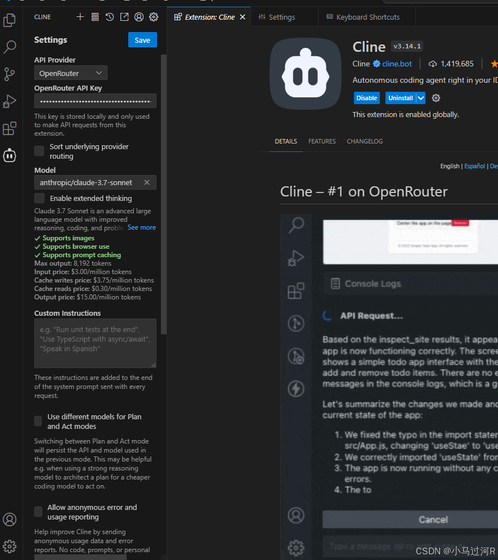Click the Max output: 8,192 tokens line
The width and height of the screenshot is (498, 560).
click(73, 263)
